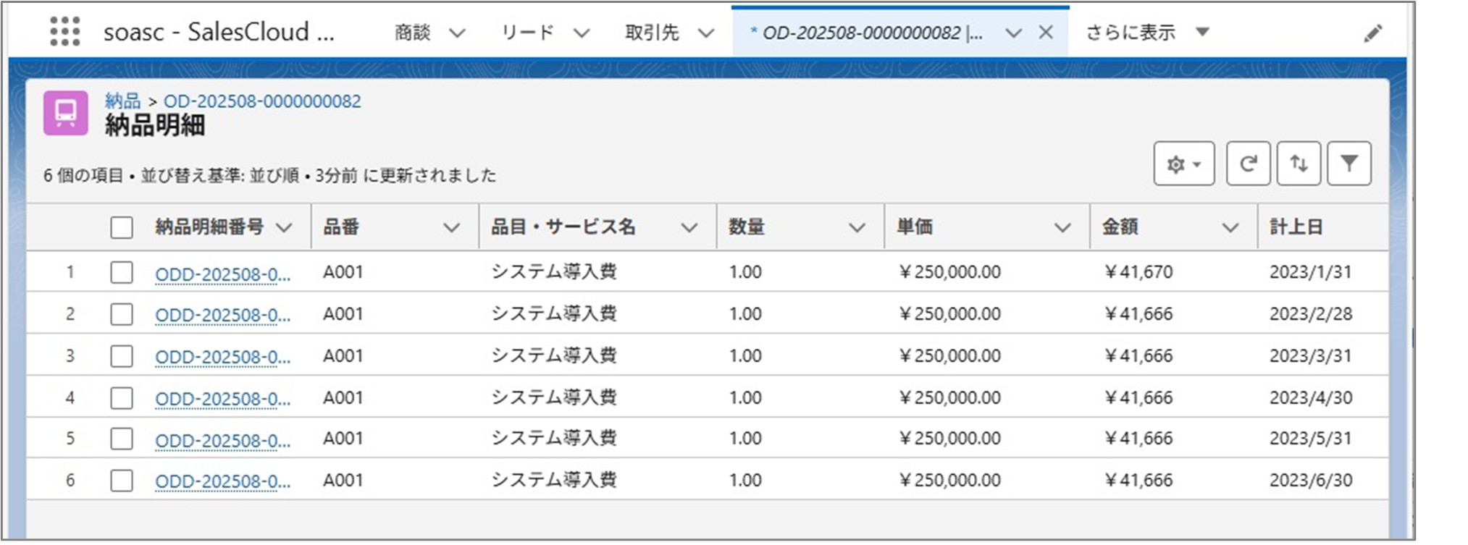Refresh the delivery details list
This screenshot has height=545, width=1468.
[1248, 164]
